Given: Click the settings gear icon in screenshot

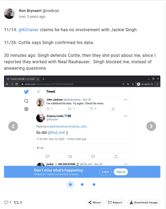Looking at the screenshot, I should [26, 109].
